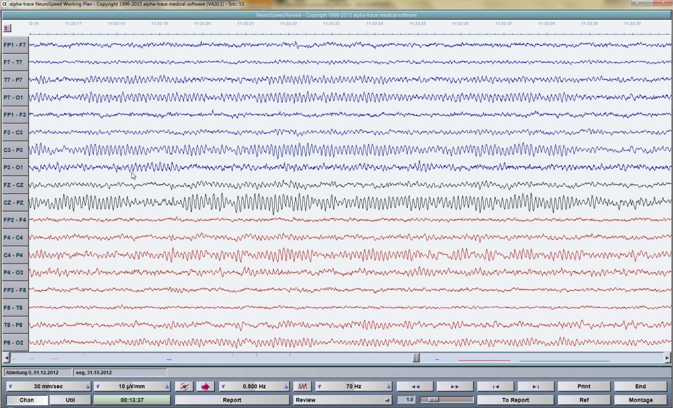
Task: Select the P4 - O2 channel label
Action: pos(15,272)
